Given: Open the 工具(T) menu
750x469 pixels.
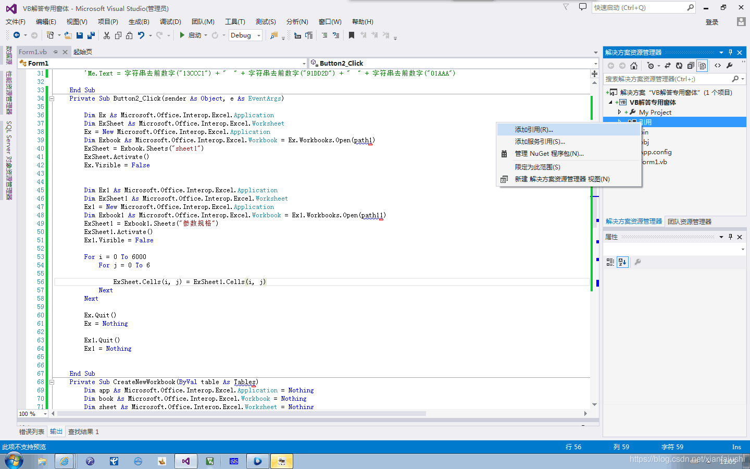Looking at the screenshot, I should 235,21.
